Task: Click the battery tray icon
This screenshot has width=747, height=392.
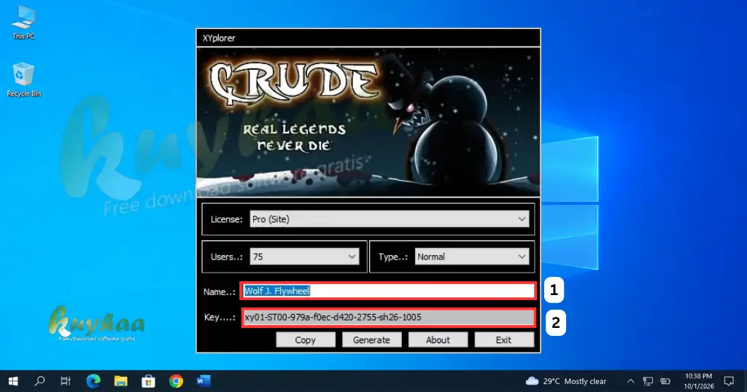Action: [665, 381]
